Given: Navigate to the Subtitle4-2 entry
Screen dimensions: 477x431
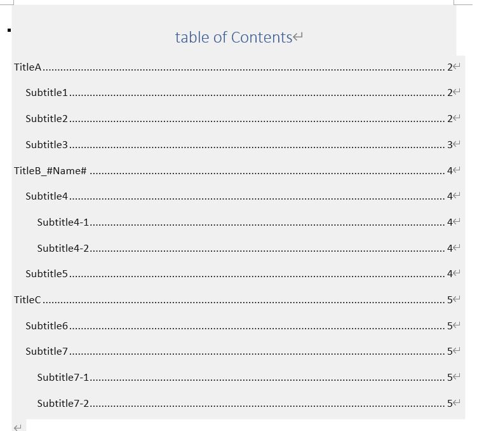Looking at the screenshot, I should pyautogui.click(x=63, y=249).
